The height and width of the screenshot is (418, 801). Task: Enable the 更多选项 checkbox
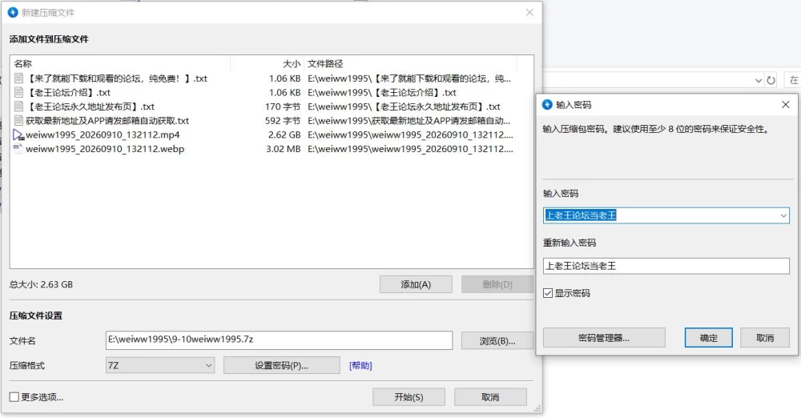point(14,397)
